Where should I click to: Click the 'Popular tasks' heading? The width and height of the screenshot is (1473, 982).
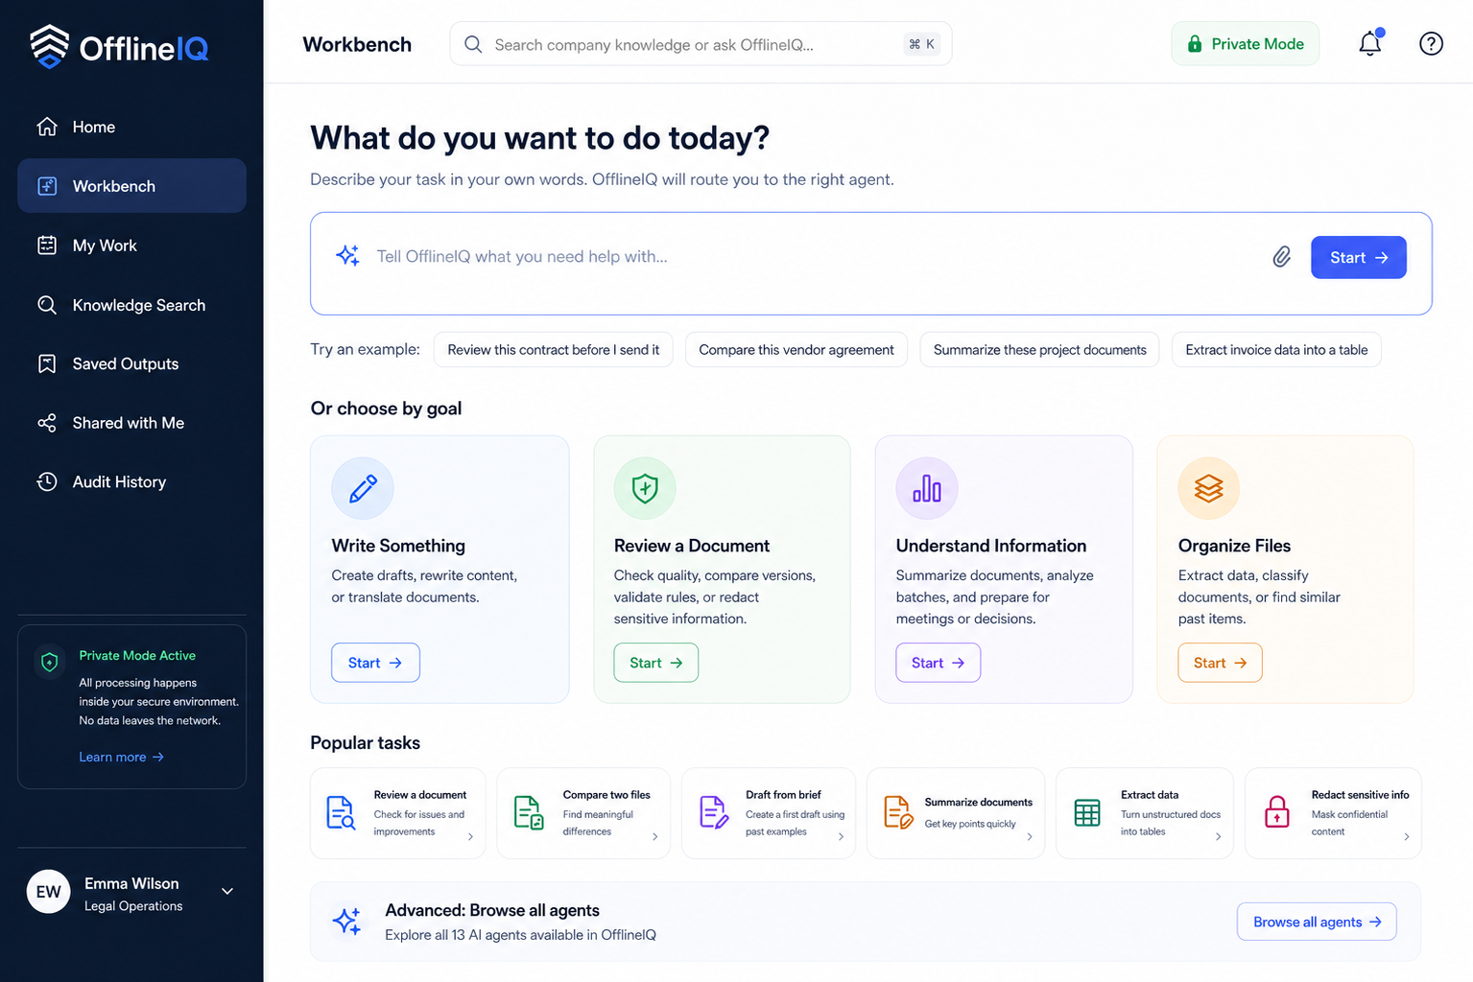(365, 743)
